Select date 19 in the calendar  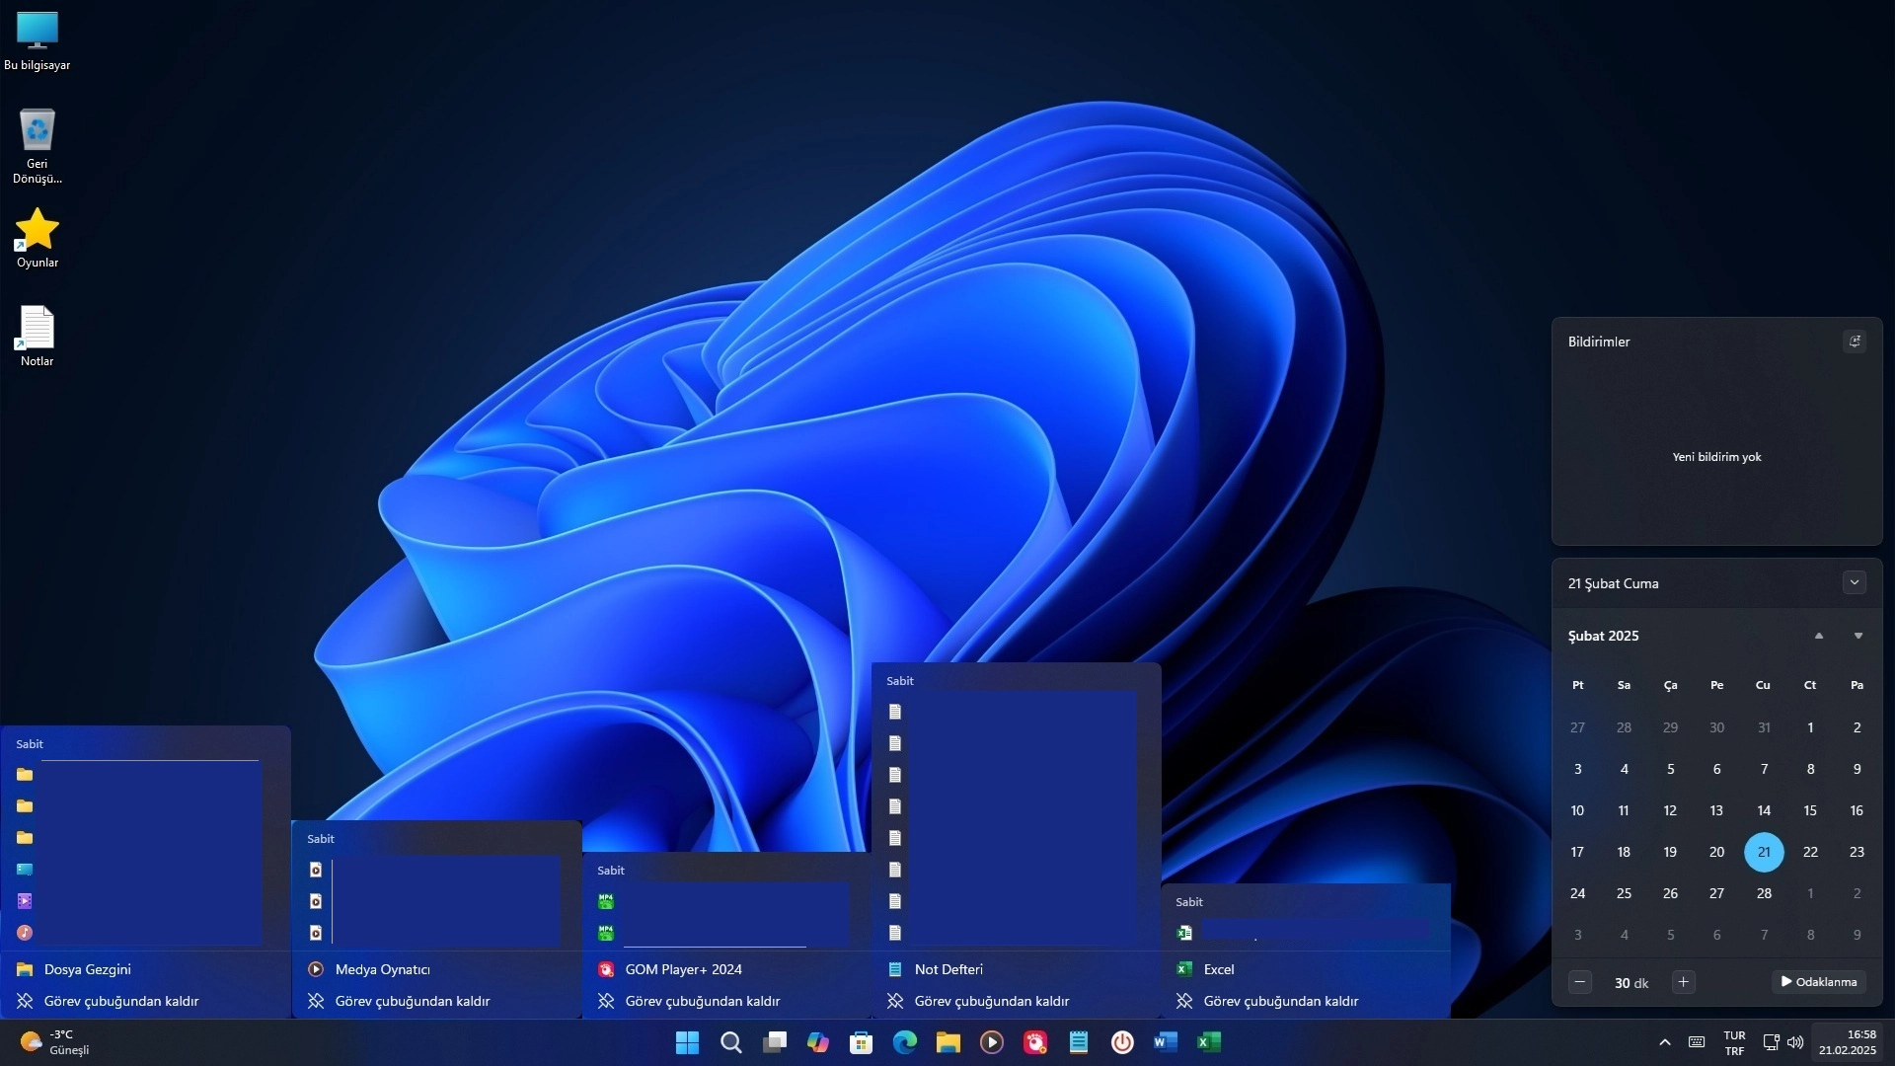click(1670, 852)
